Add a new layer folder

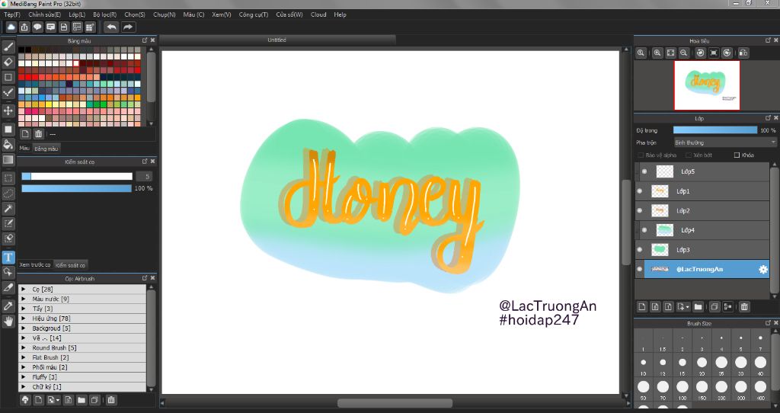tap(698, 306)
